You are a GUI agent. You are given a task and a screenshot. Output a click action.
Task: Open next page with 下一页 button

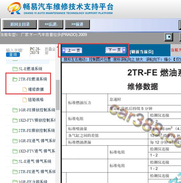(116, 50)
